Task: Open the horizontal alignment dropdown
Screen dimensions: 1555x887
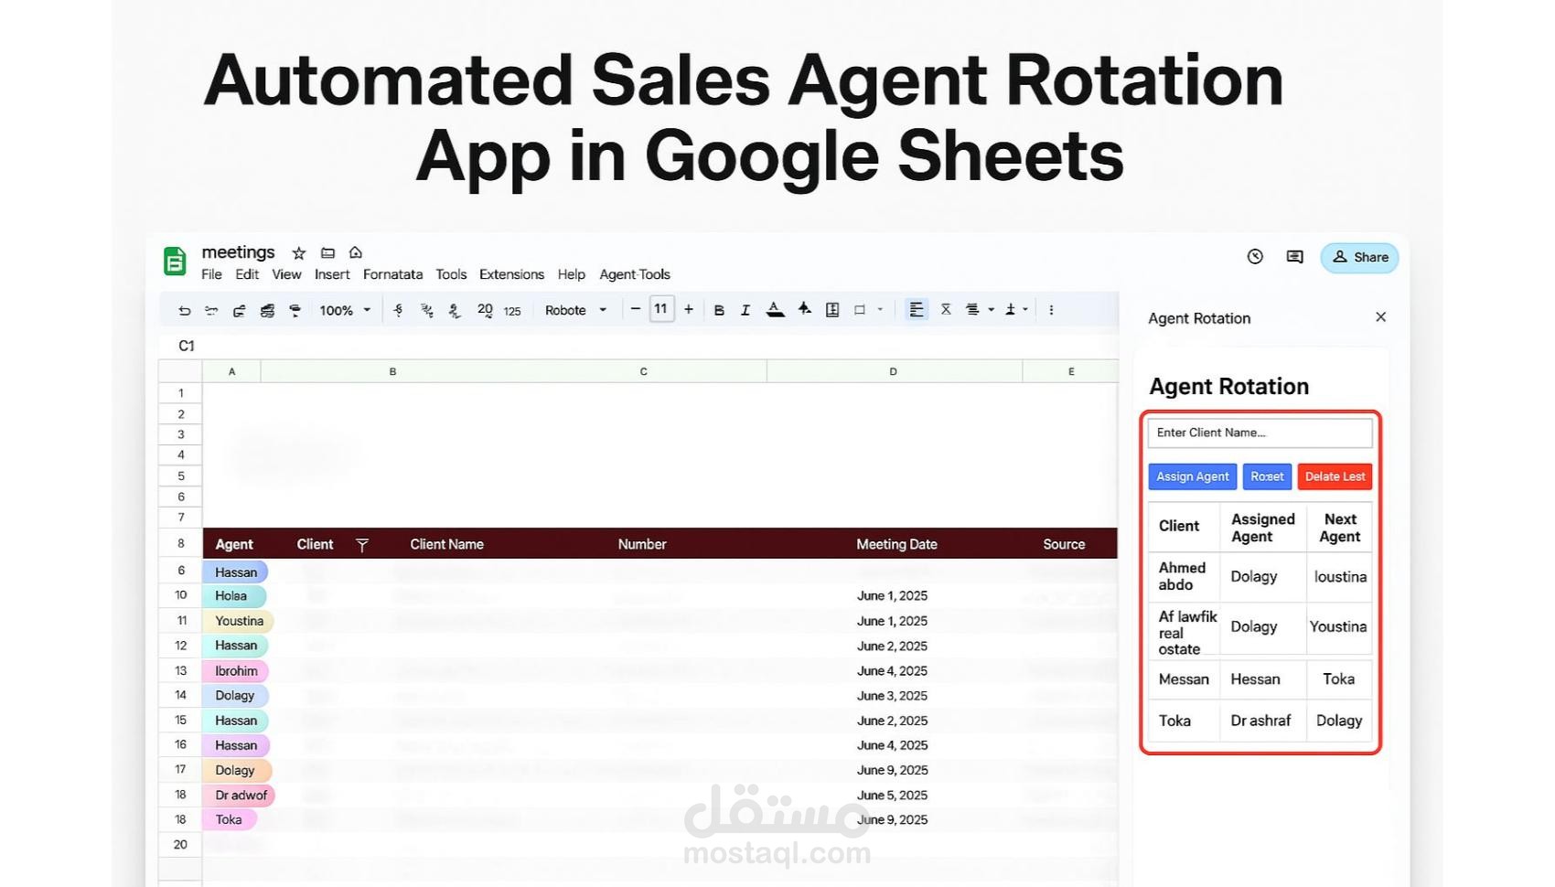Action: [917, 310]
